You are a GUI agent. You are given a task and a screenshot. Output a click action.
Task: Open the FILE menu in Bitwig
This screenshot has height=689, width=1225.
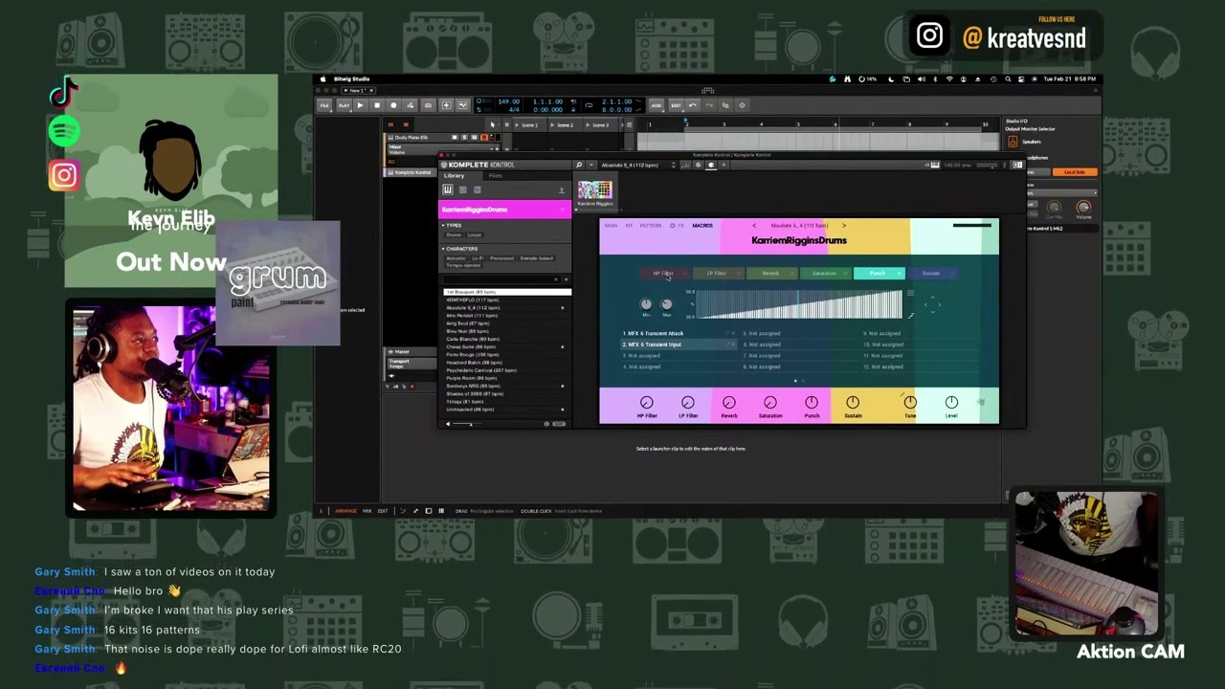[x=324, y=105]
